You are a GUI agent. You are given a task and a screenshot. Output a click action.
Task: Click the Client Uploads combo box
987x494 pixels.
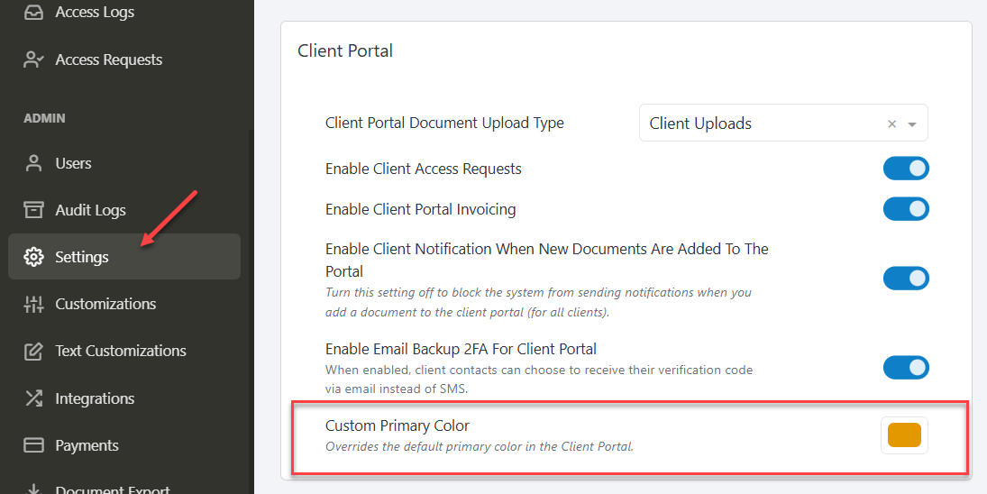[783, 123]
